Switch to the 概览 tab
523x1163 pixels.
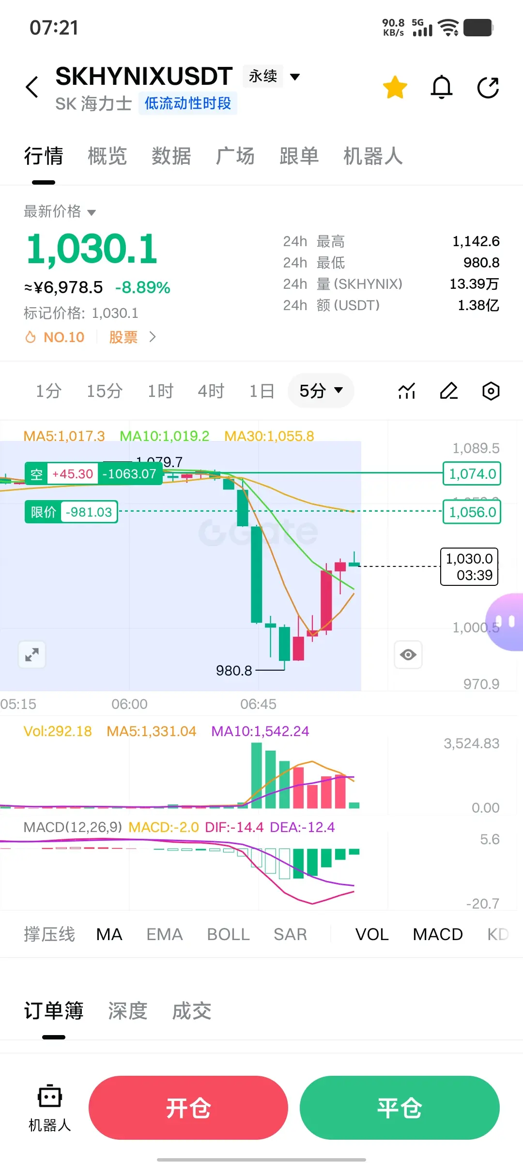[x=107, y=156]
